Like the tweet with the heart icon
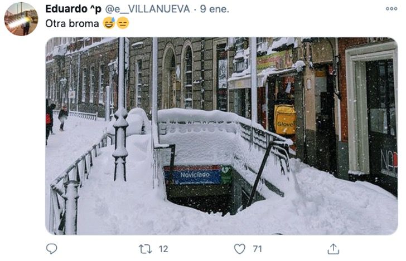406x261 pixels. tap(239, 249)
